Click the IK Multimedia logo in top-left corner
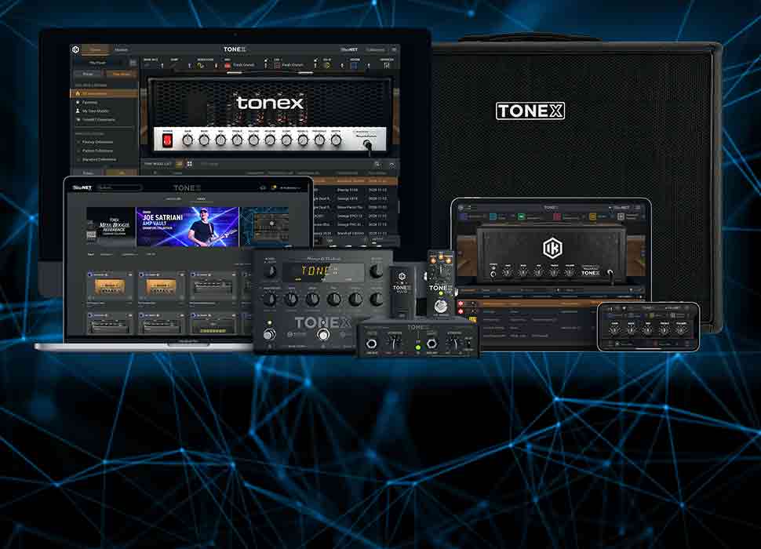This screenshot has width=761, height=549. point(75,49)
